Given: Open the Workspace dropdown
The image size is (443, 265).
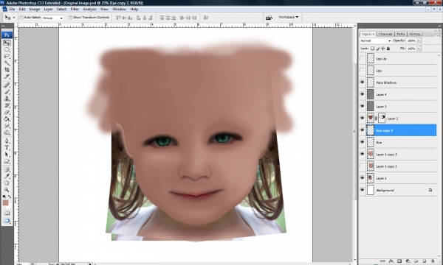Looking at the screenshot, I should 288,17.
